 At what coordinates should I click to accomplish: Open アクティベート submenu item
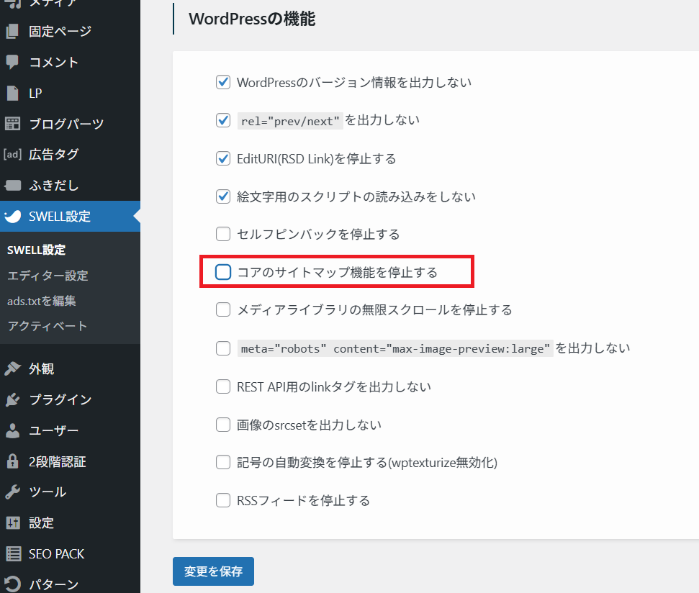point(48,326)
